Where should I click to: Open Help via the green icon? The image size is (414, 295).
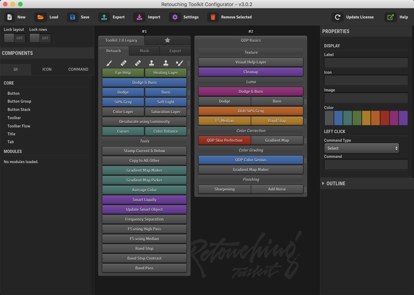pyautogui.click(x=390, y=17)
